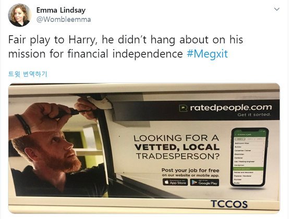Click the Google Play triangle icon

pos(194,182)
